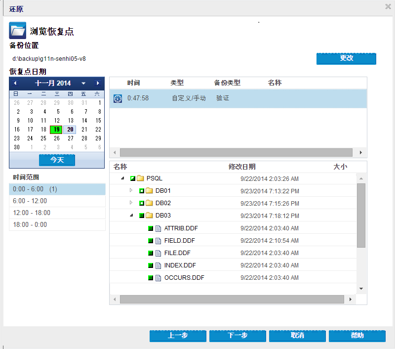Click the recovery point icon at 0:47:58
Screen dimensions: 395x349
pyautogui.click(x=118, y=98)
